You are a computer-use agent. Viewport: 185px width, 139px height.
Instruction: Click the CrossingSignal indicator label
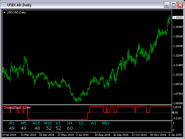pos(12,108)
